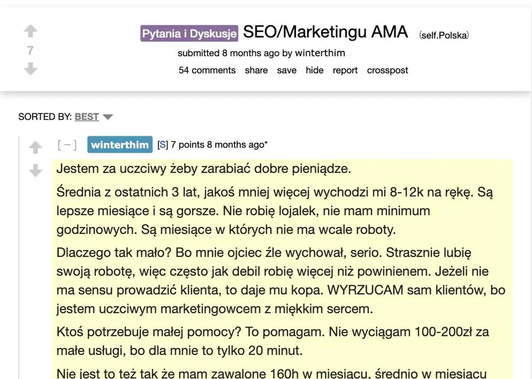Image resolution: width=532 pixels, height=379 pixels.
Task: Click the '8 months ago*' comment timestamp
Action: (238, 145)
